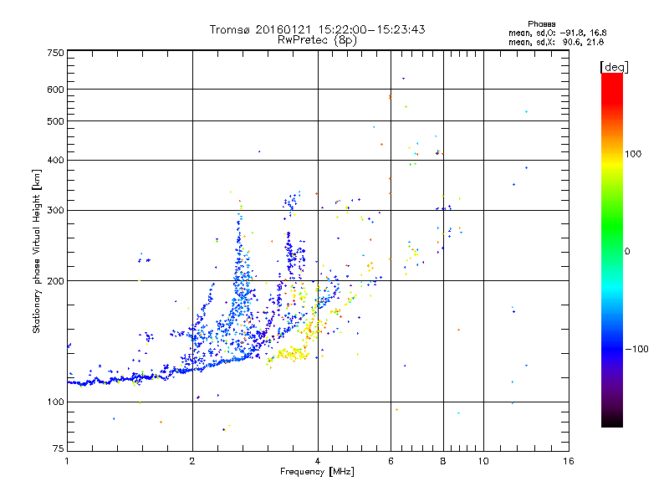Click the y-axis tick label '200'
The height and width of the screenshot is (502, 669).
55,281
